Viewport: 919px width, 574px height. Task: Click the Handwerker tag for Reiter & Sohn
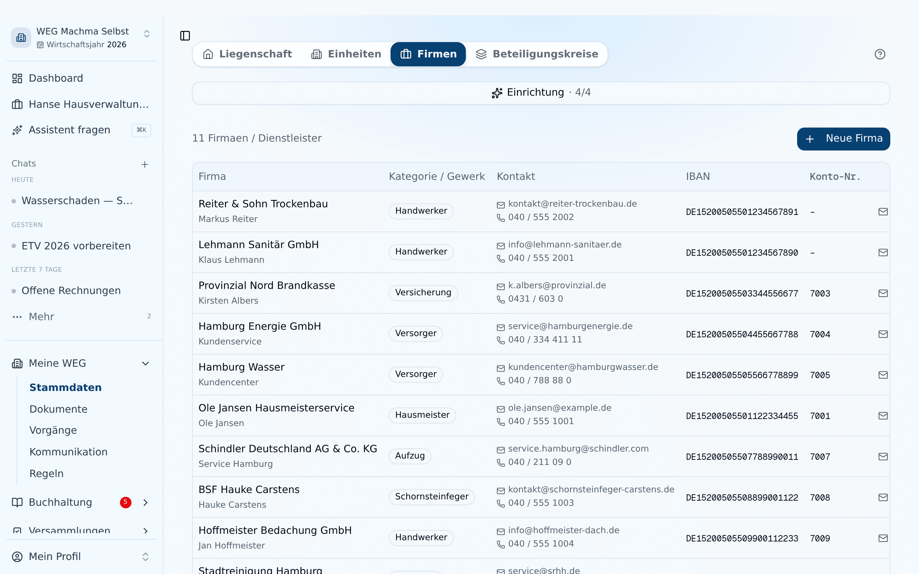click(421, 211)
